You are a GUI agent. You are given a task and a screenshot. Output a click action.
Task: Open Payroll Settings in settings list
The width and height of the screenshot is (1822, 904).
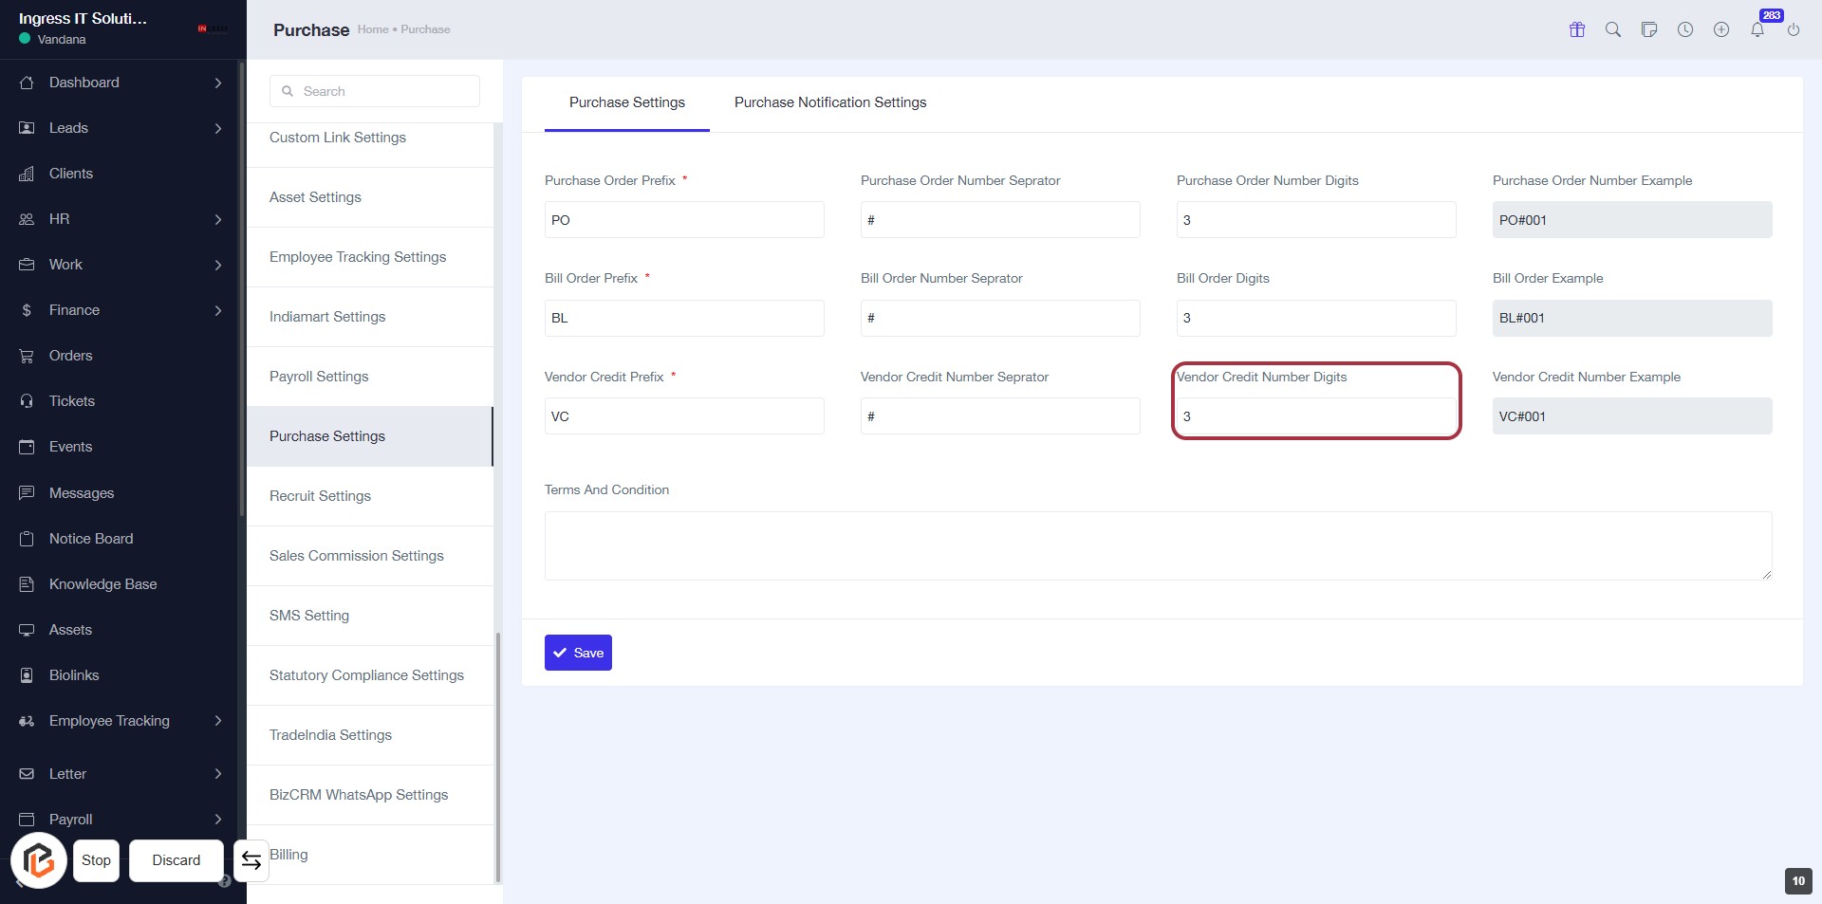(x=319, y=377)
